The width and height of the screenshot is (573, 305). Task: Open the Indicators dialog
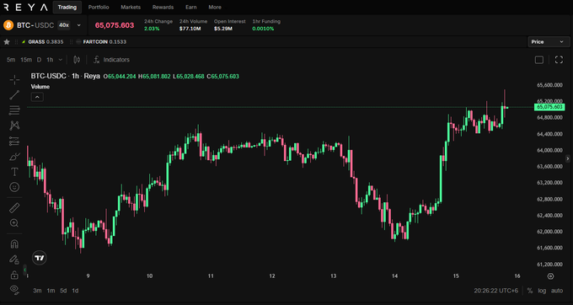tap(111, 60)
